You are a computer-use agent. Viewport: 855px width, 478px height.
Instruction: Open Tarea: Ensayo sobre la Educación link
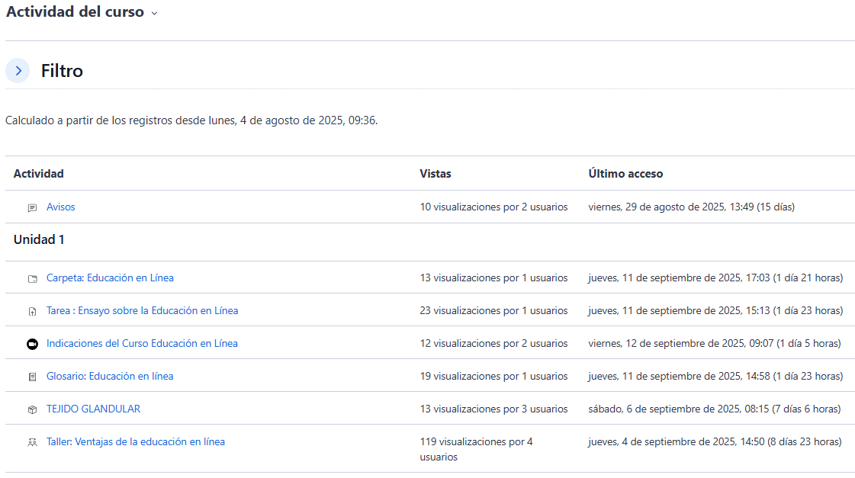tap(142, 310)
